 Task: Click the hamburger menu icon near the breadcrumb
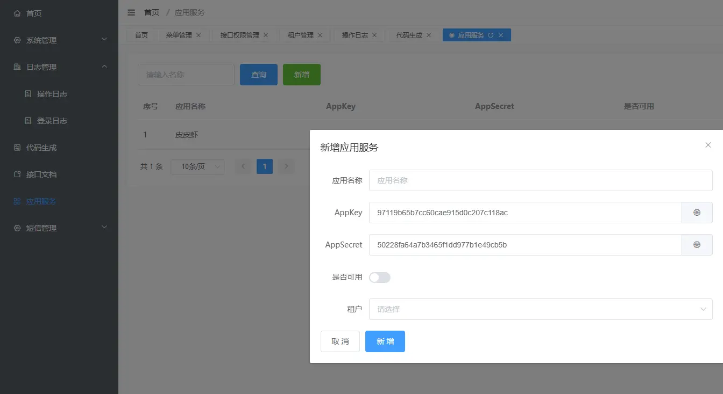pyautogui.click(x=131, y=12)
